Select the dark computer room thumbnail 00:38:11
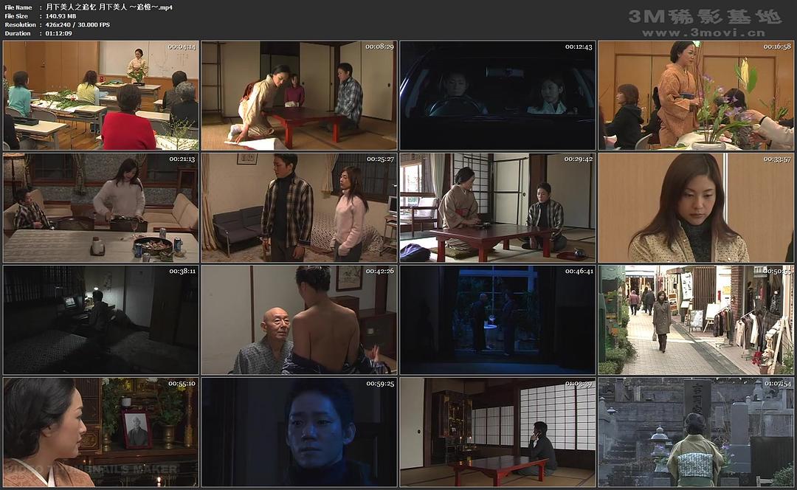This screenshot has width=797, height=490. click(x=101, y=320)
